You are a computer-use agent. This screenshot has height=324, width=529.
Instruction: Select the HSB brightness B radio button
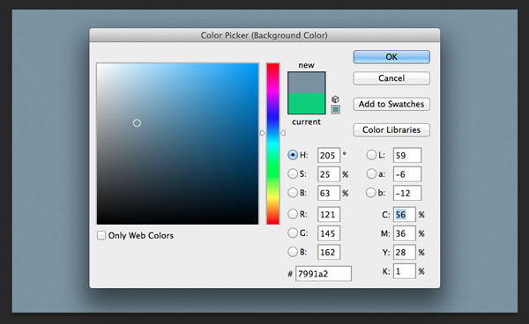pos(293,193)
